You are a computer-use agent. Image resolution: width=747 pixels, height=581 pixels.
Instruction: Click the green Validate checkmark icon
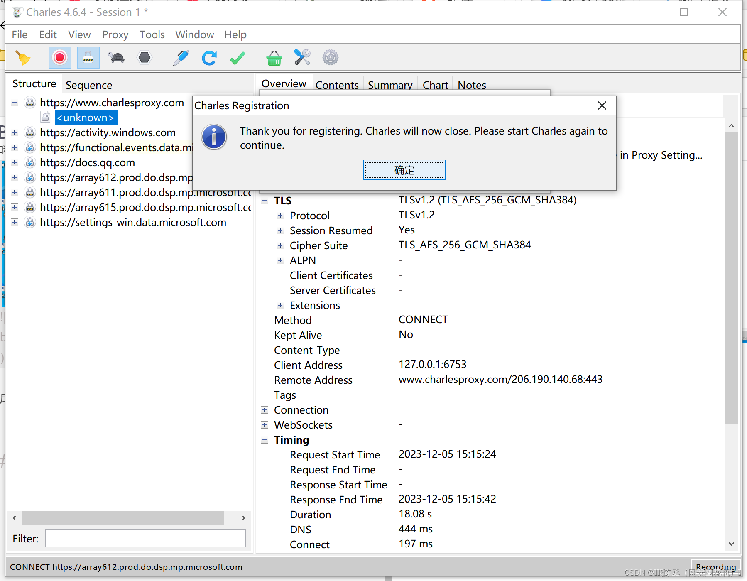click(x=237, y=58)
